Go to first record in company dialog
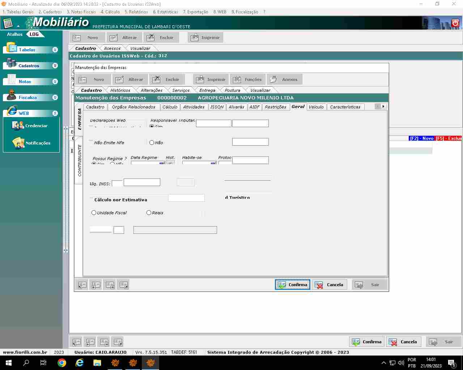The image size is (463, 370). [82, 285]
